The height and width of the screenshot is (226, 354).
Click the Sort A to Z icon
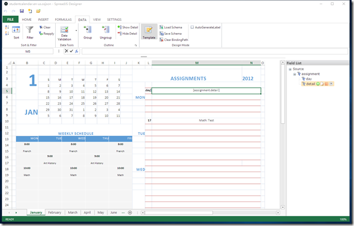pos(7,28)
